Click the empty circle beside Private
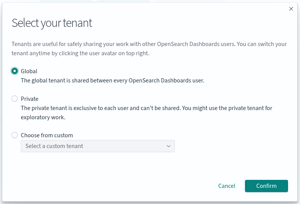The image size is (300, 204). click(15, 99)
